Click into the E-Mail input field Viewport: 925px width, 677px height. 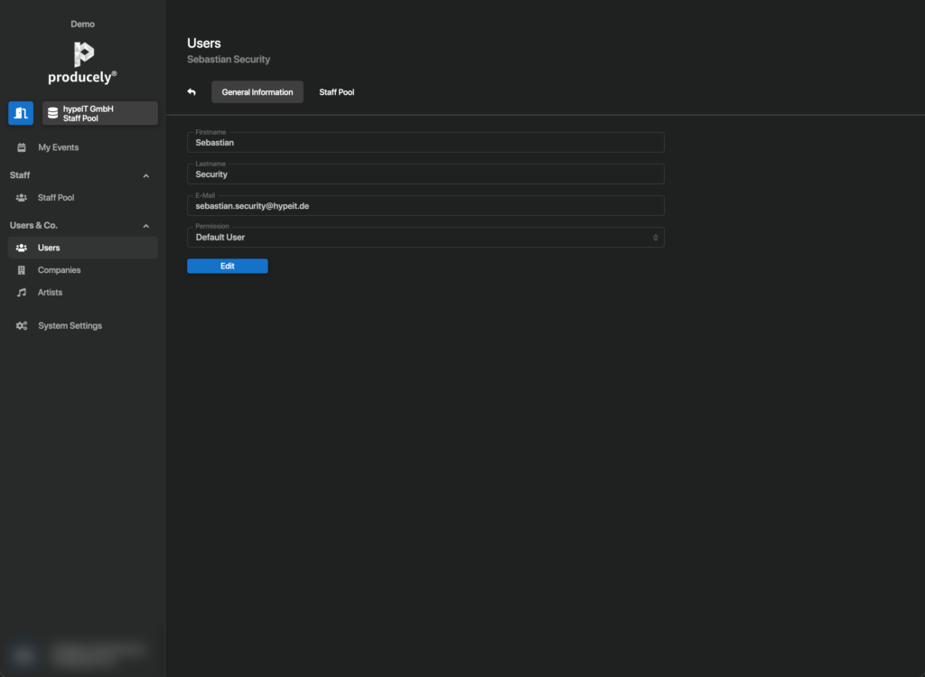[425, 206]
